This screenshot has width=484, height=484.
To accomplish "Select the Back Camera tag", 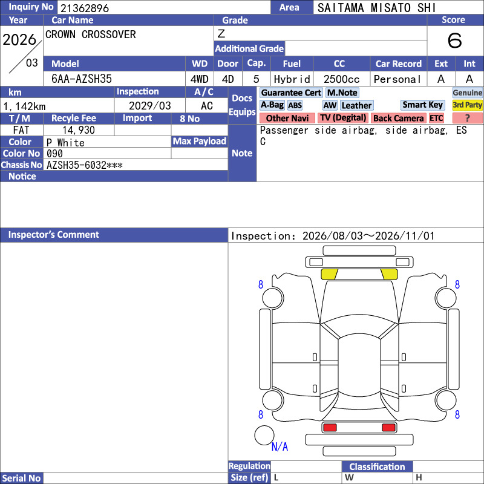I will pyautogui.click(x=398, y=118).
